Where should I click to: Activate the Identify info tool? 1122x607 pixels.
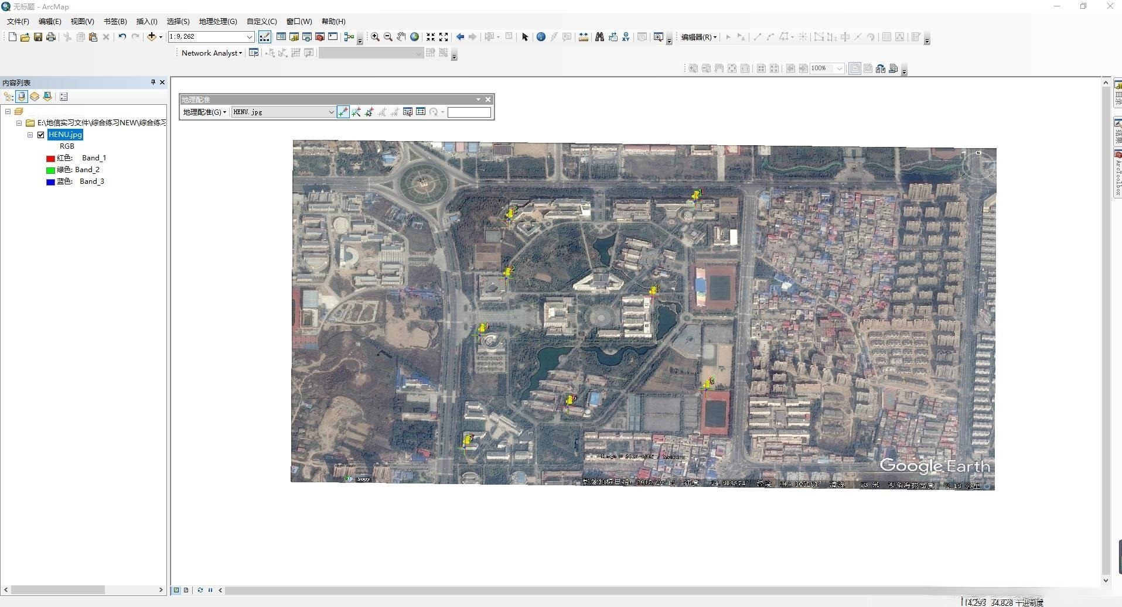click(x=541, y=37)
